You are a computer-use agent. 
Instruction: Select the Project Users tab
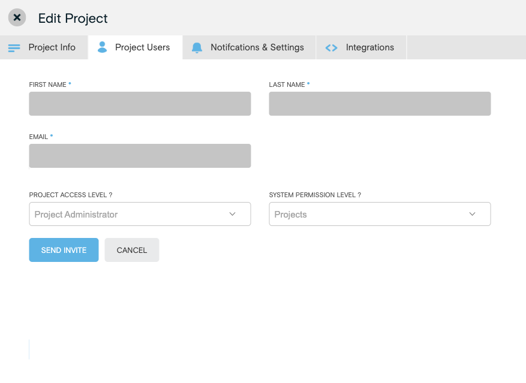[135, 47]
